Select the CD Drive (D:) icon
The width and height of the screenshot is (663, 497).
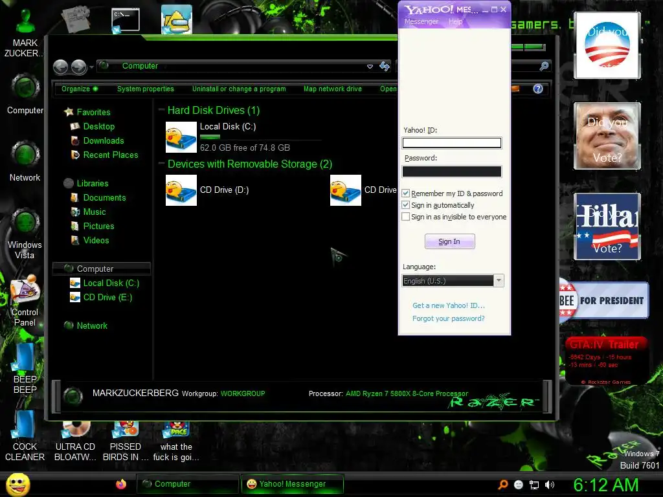point(181,190)
